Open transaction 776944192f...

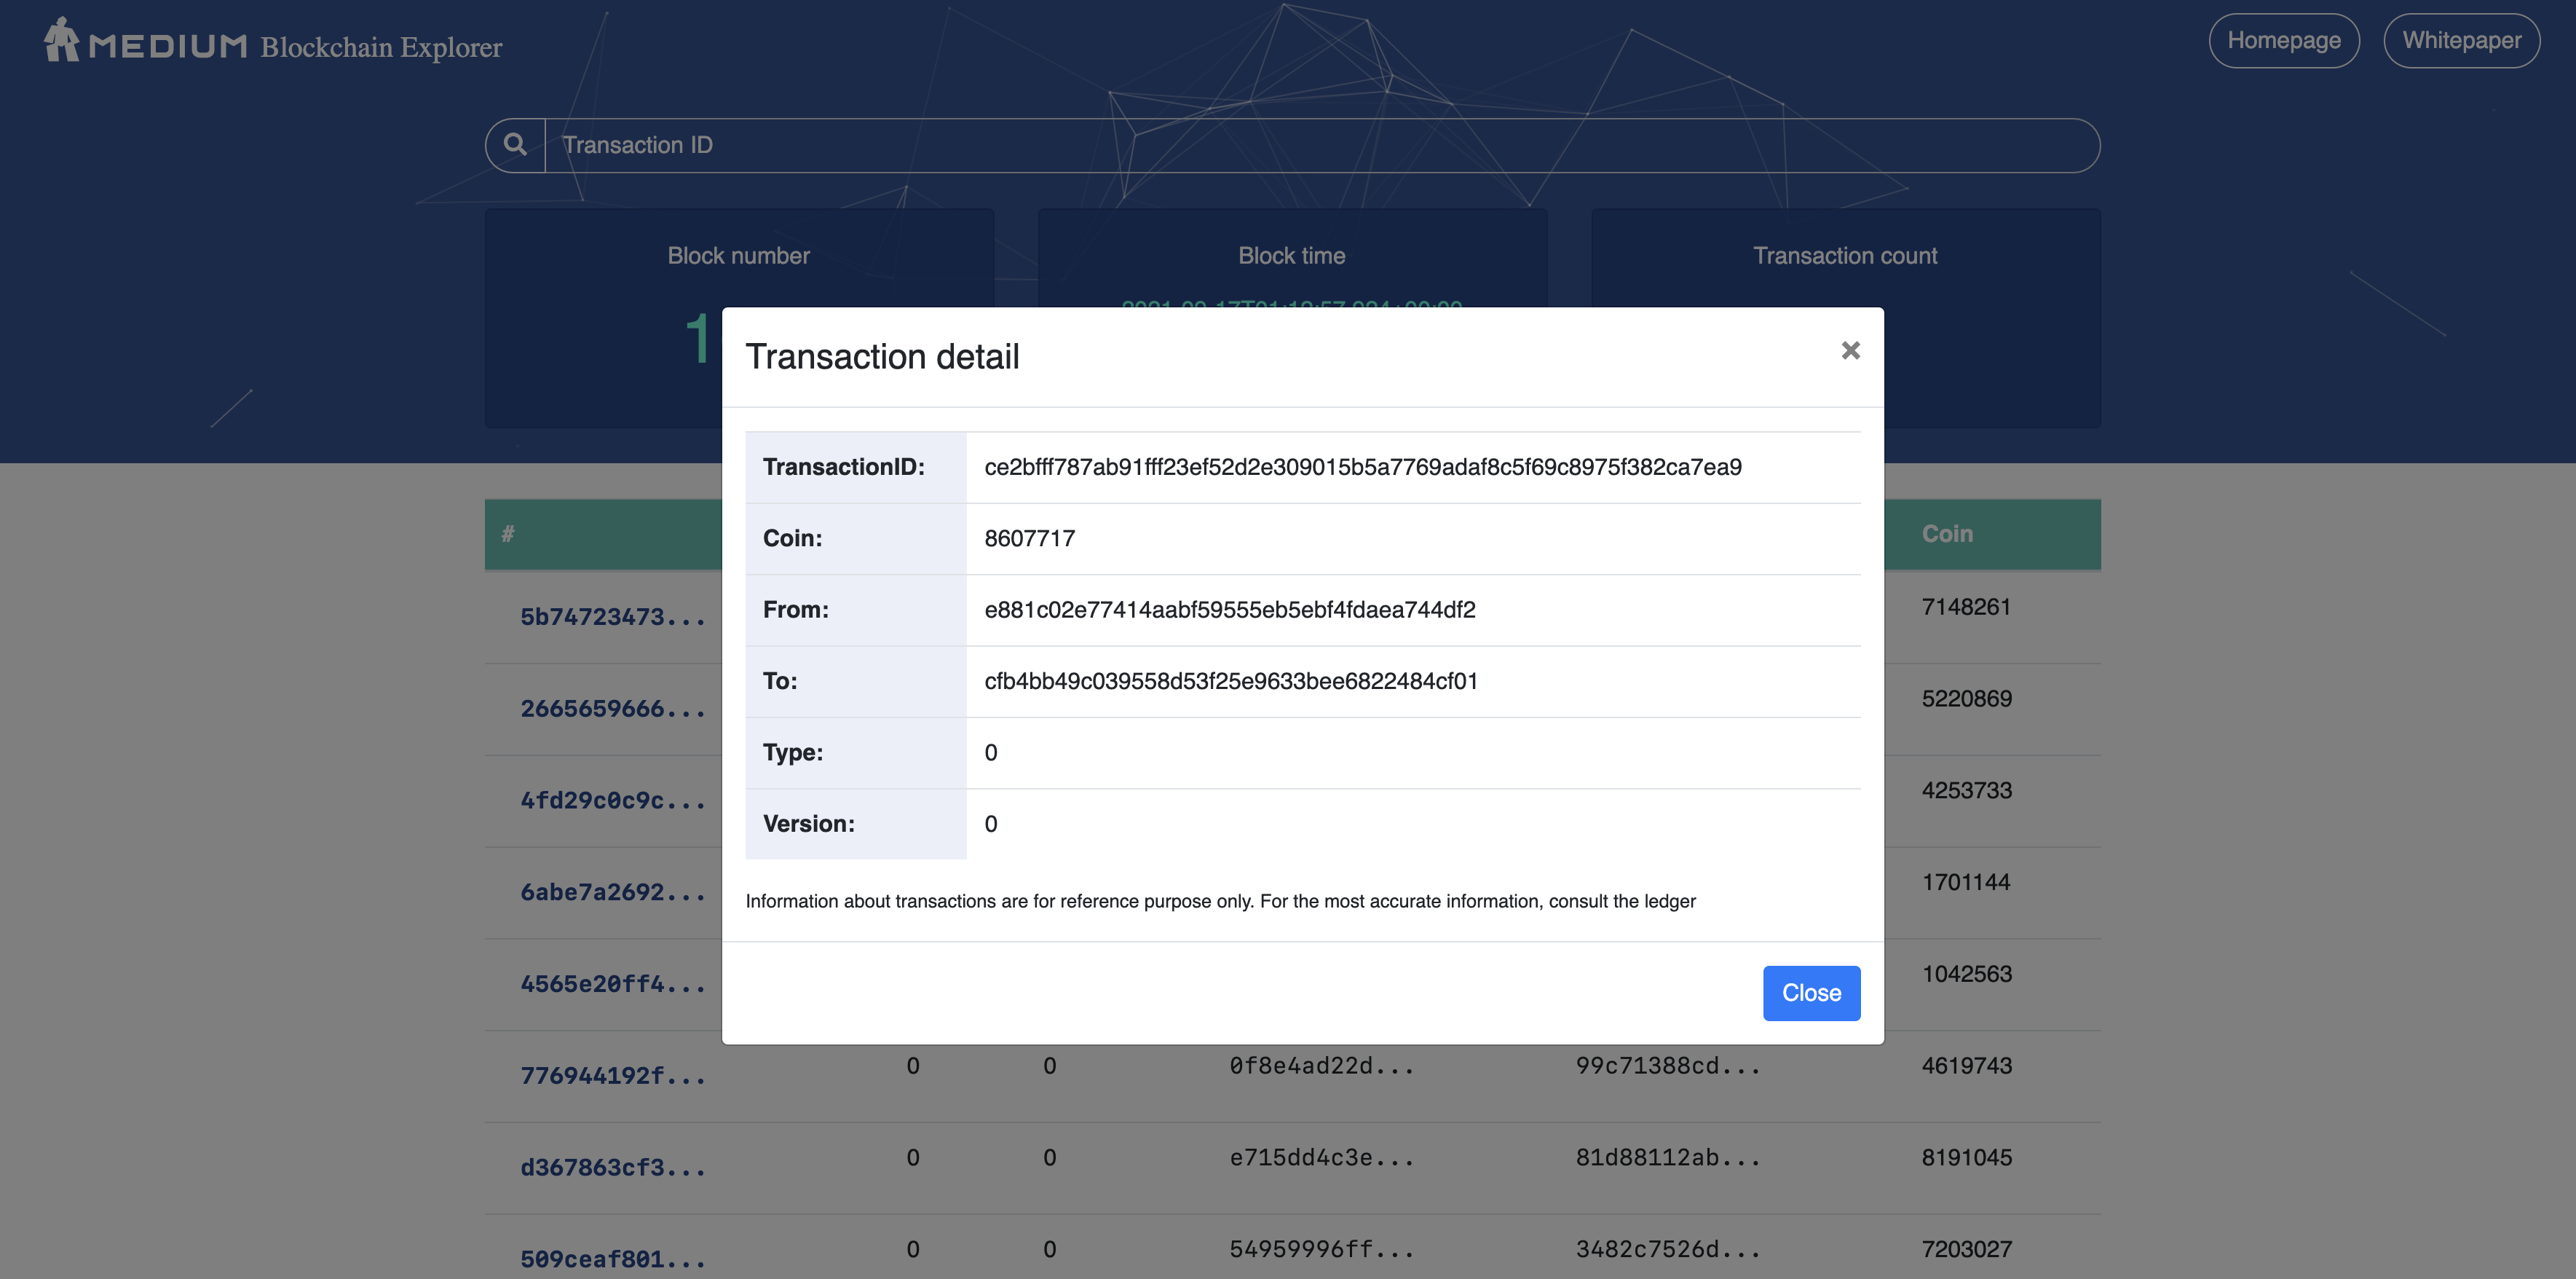tap(612, 1076)
